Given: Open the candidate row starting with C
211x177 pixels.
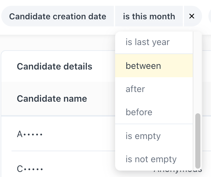Looking at the screenshot, I should tap(30, 168).
